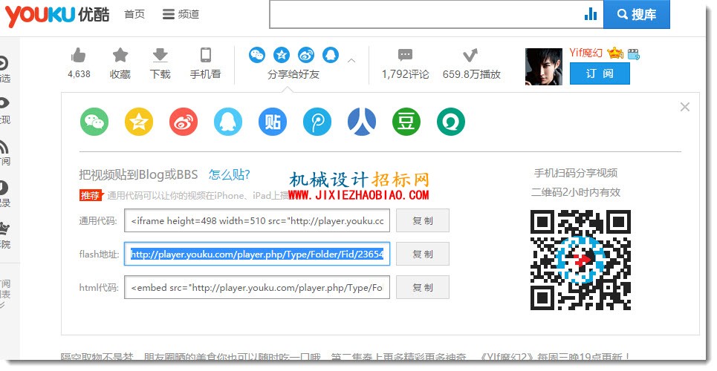Copy the html代码 with 复制 button
Viewport: 717px width, 371px height.
[423, 287]
